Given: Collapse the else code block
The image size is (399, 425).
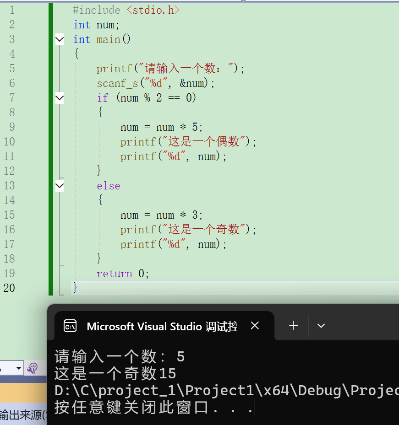Looking at the screenshot, I should point(60,186).
